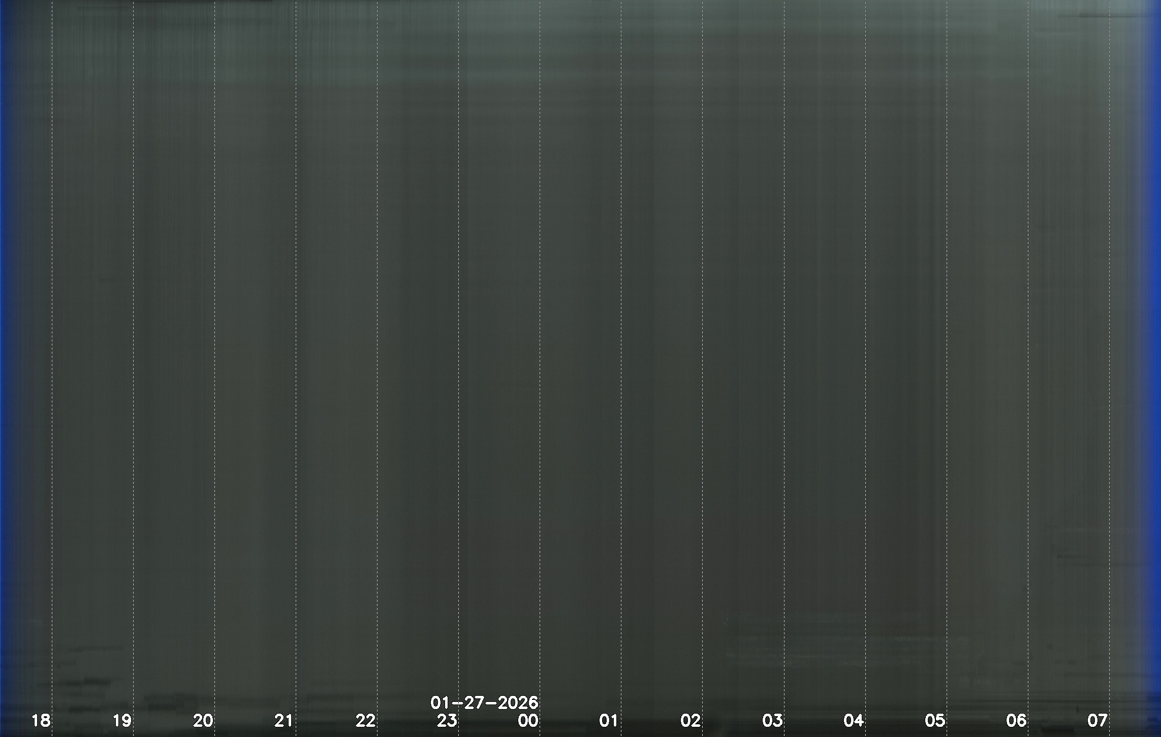Click the 02 hour label
Image resolution: width=1161 pixels, height=737 pixels.
(691, 720)
